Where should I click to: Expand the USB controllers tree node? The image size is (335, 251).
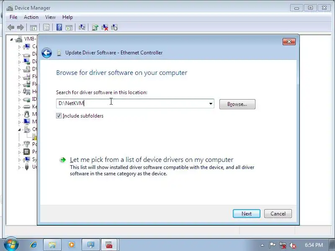[19, 167]
